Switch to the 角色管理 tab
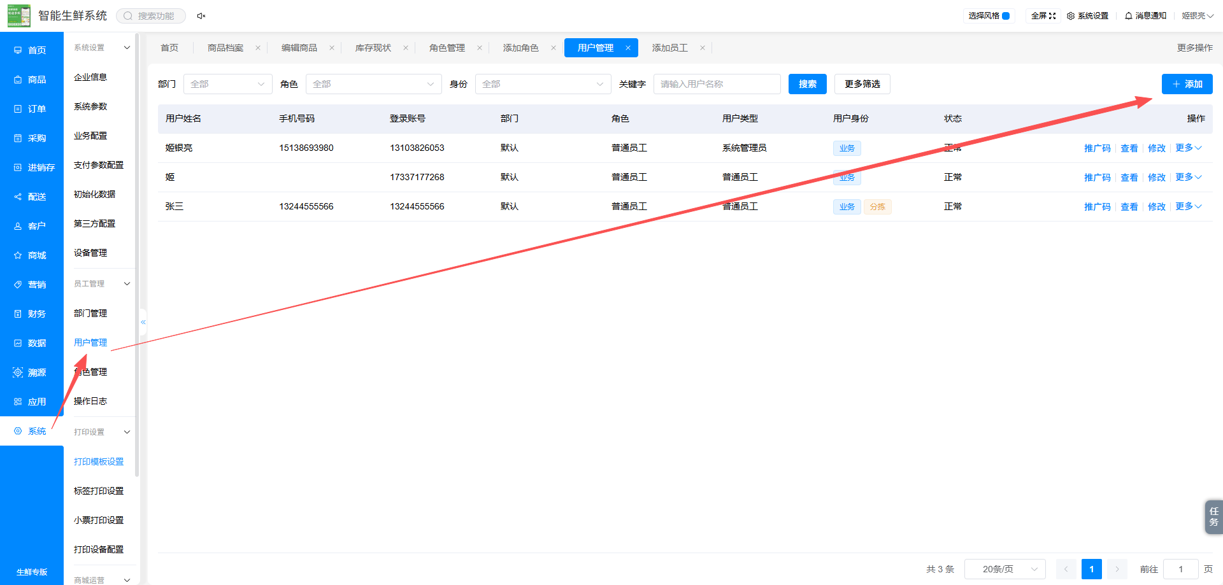The image size is (1223, 585). (x=447, y=48)
